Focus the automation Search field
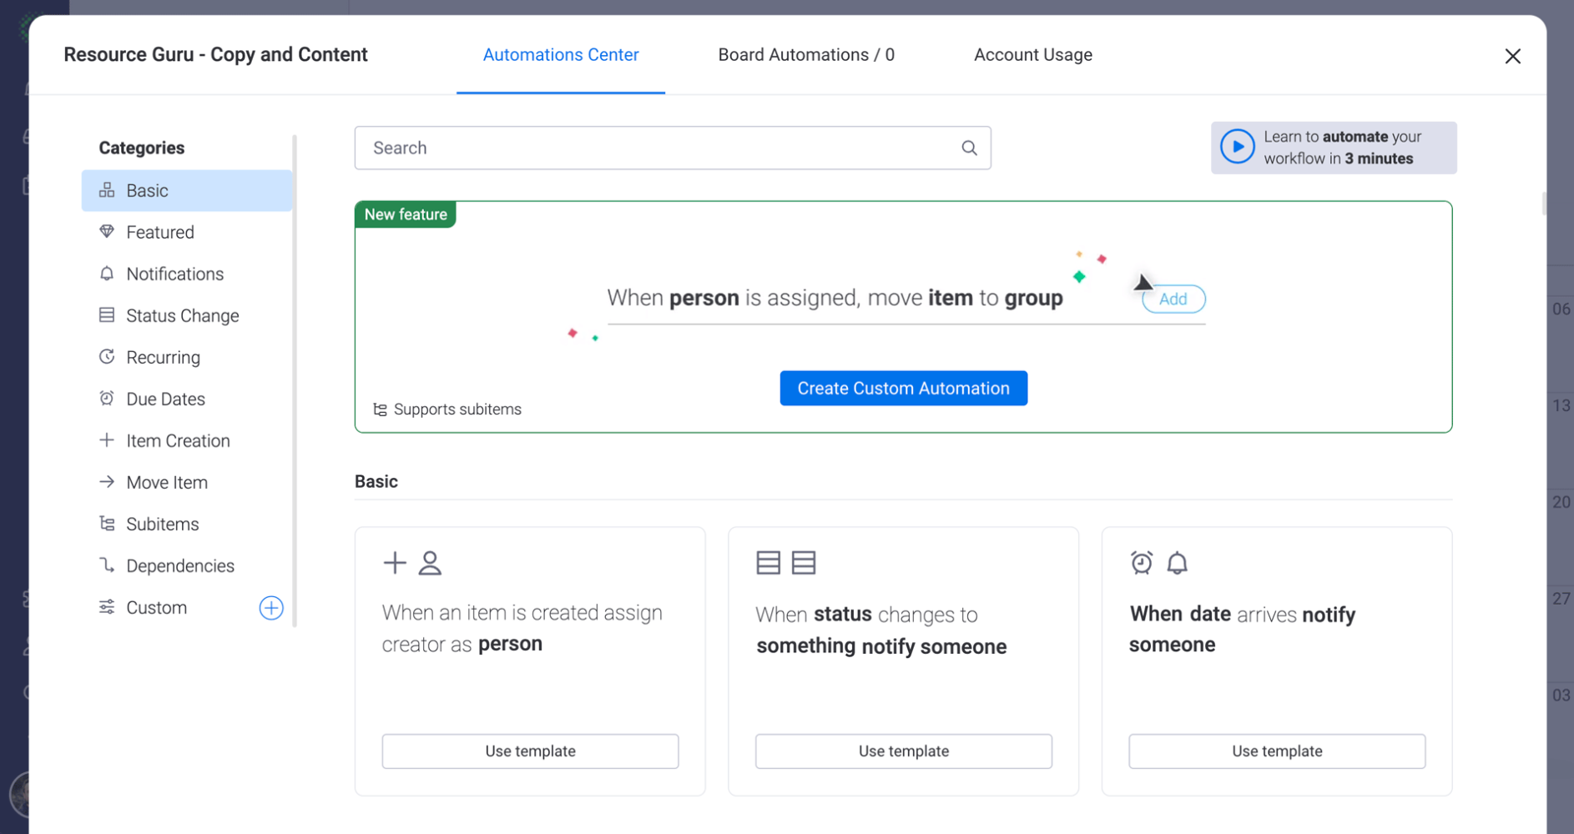The width and height of the screenshot is (1574, 834). pos(659,148)
